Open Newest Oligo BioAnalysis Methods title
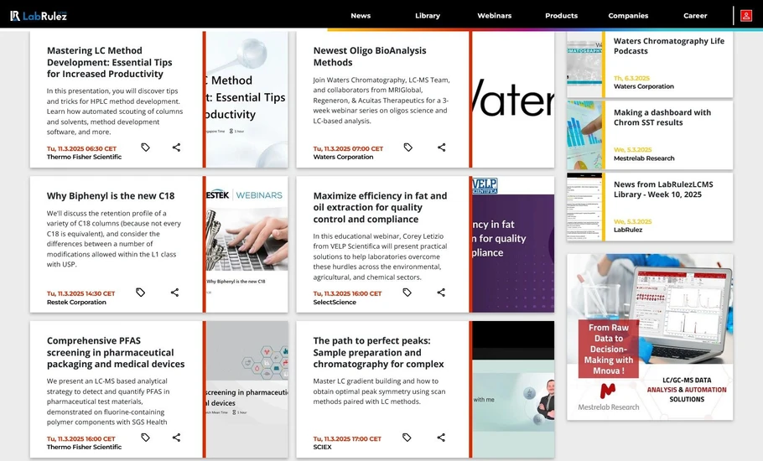 pyautogui.click(x=370, y=56)
